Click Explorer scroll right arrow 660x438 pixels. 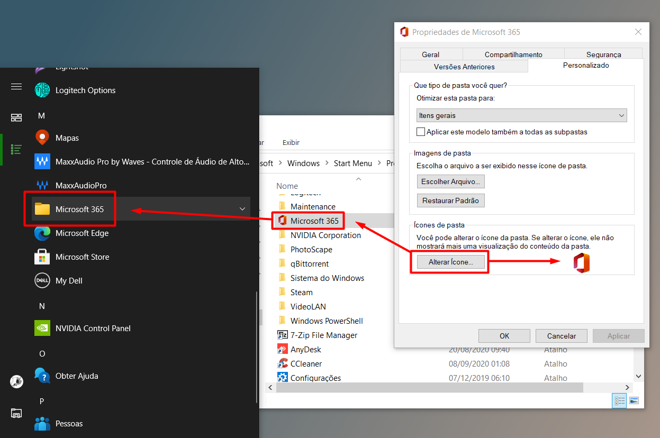coord(628,388)
